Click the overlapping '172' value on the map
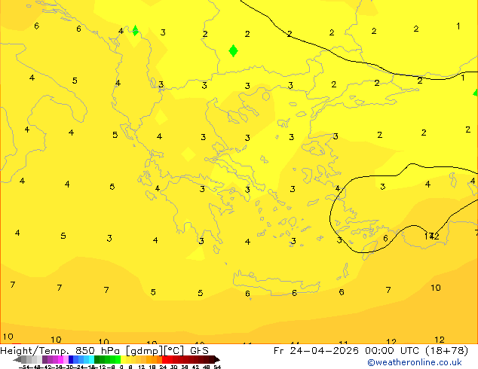This screenshot has height=369, width=478. [x=432, y=236]
